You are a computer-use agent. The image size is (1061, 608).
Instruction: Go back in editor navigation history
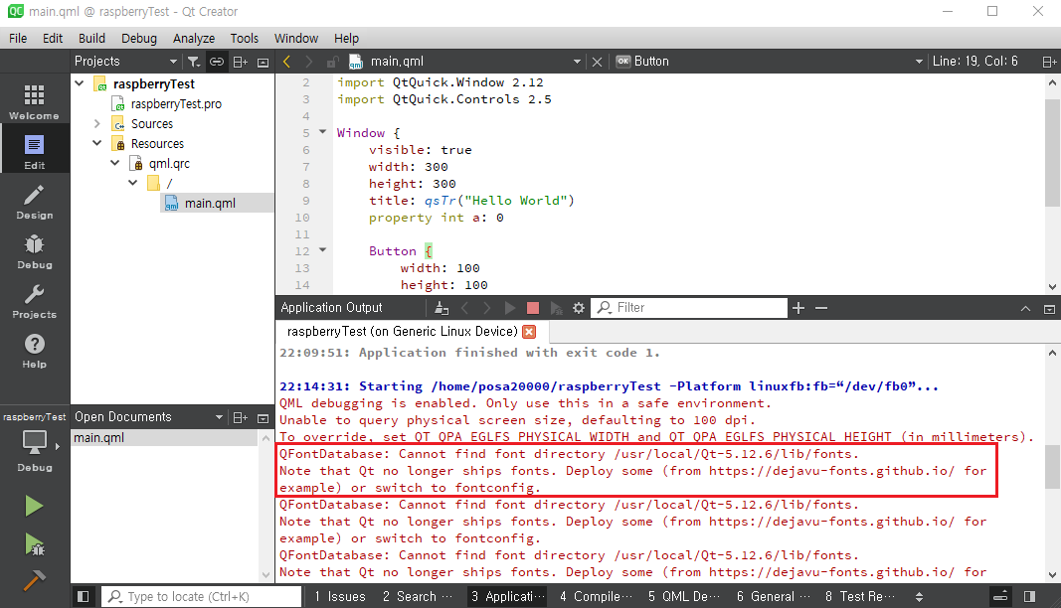point(287,62)
